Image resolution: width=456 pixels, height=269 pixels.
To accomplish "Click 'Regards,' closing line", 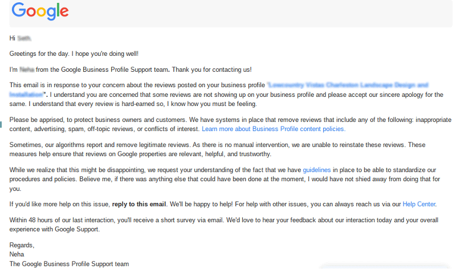I will tap(22, 245).
